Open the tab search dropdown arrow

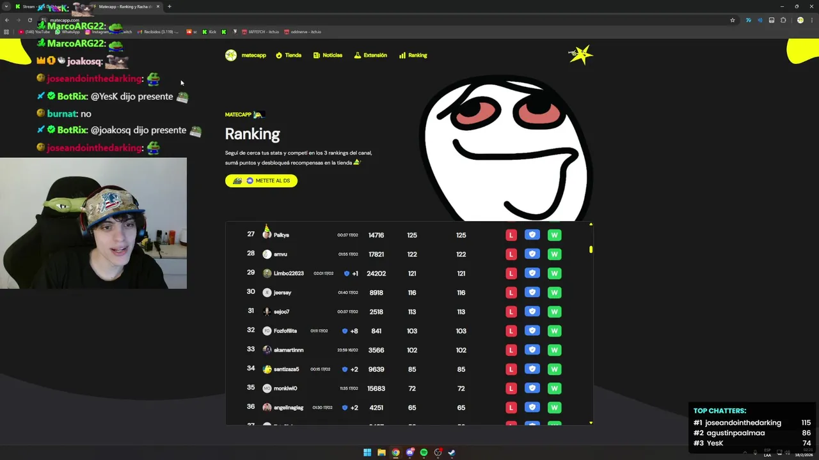[x=6, y=6]
